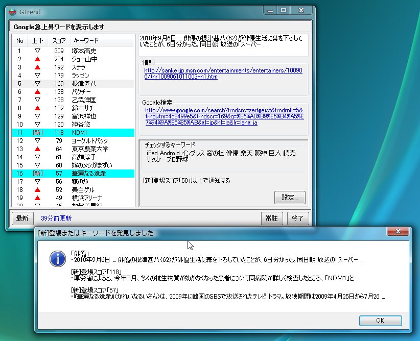The height and width of the screenshot is (341, 420).
Task: Click the red up triangle beside ジョー山中
Action: point(38,59)
